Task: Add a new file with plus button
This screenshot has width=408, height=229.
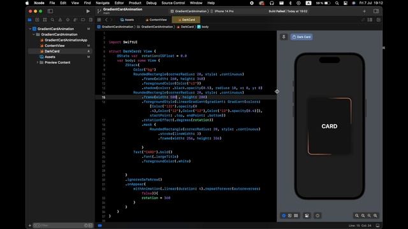Action: pos(30,225)
